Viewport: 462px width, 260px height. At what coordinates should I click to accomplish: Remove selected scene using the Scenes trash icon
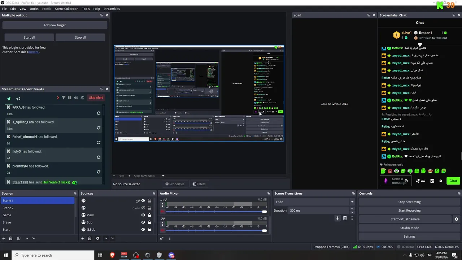(11, 238)
